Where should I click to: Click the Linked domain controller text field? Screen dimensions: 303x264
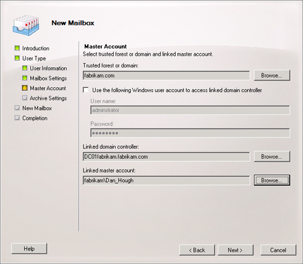(x=166, y=157)
